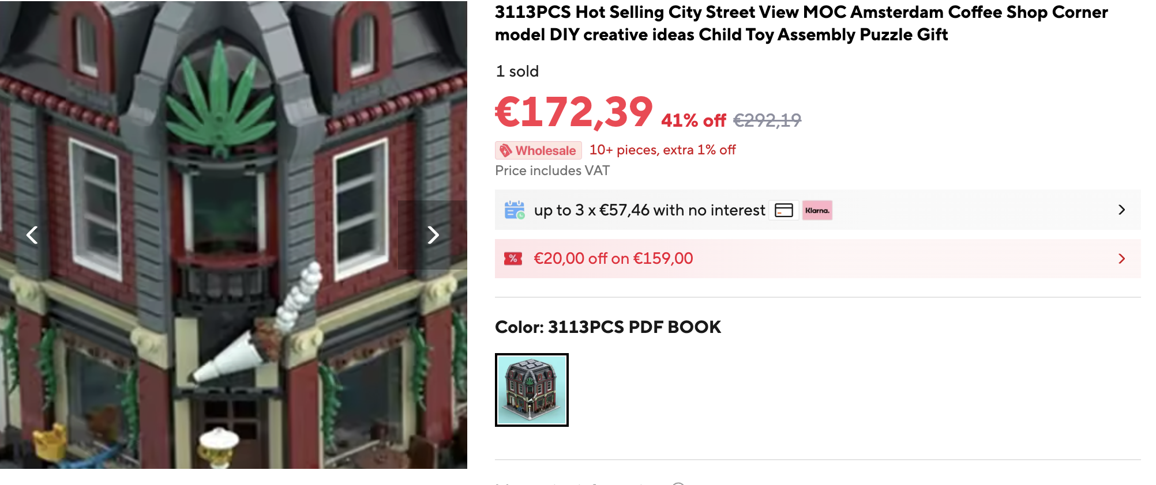
Task: Expand the installment payment options chevron
Action: [1121, 210]
